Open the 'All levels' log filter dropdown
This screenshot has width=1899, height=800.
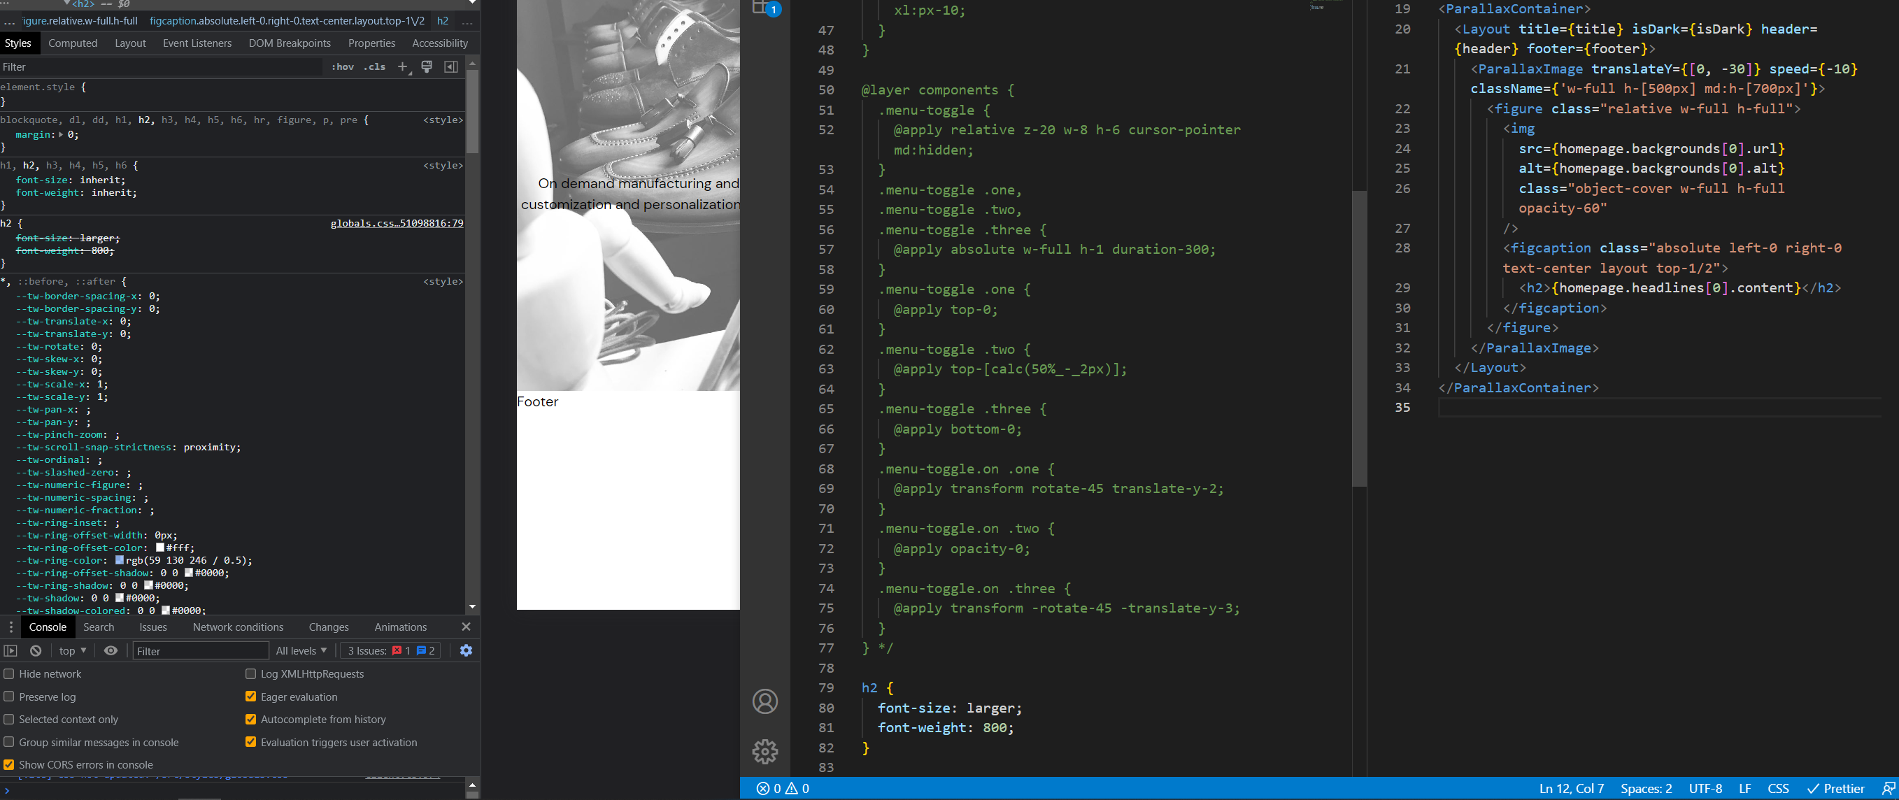[300, 650]
